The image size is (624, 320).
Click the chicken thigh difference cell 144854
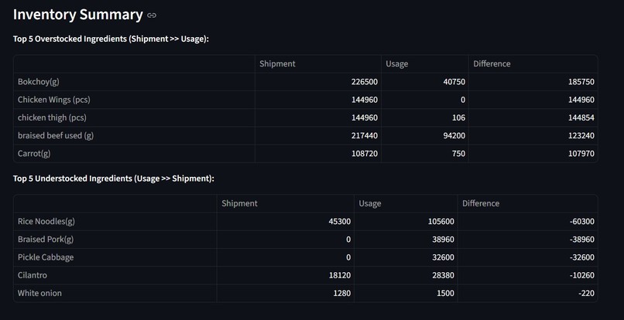533,117
